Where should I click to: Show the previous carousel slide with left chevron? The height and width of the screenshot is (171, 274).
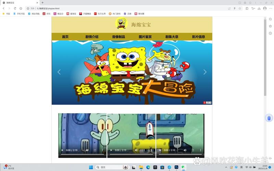click(59, 72)
